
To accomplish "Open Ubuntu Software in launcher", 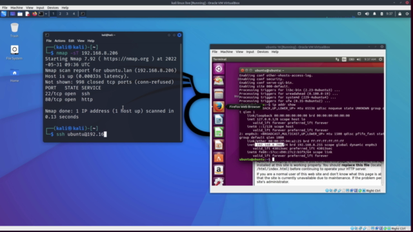I will [219, 157].
